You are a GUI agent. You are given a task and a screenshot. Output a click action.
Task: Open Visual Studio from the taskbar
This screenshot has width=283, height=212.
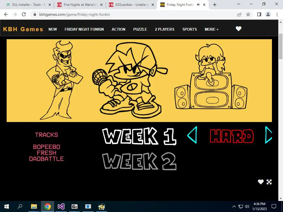61,206
